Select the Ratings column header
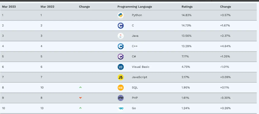Viewport: 259px width, 114px height. pyautogui.click(x=187, y=7)
